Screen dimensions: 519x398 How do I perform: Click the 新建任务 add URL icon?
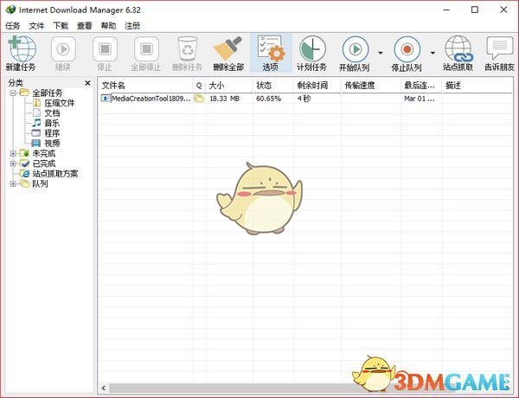click(x=22, y=49)
